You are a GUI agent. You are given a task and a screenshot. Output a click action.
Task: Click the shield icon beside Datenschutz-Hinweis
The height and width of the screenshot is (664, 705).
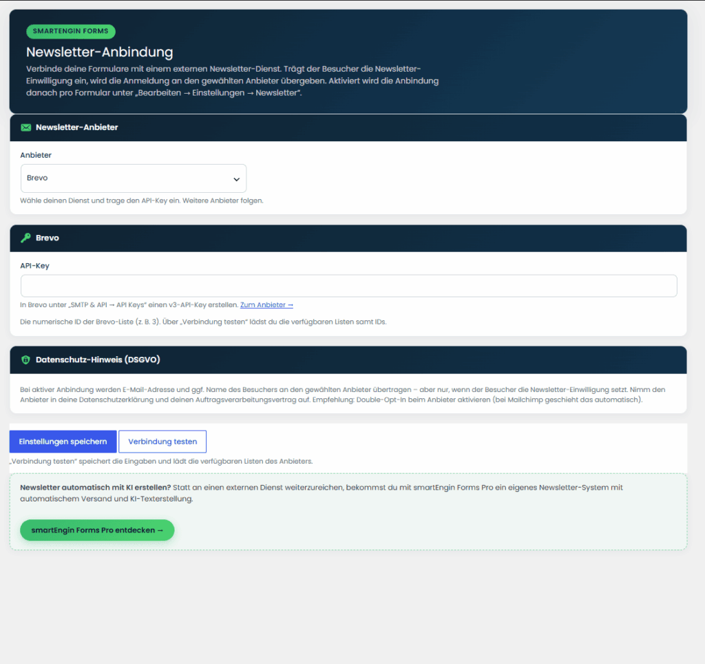pyautogui.click(x=25, y=360)
